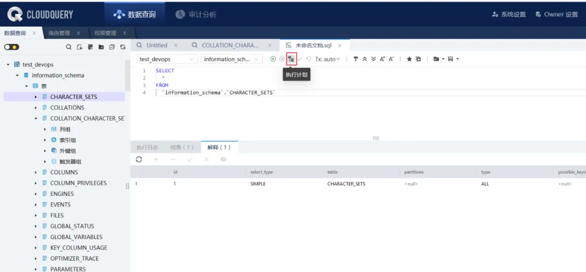
Task: Click the sidebar refresh icon
Action: 123,47
